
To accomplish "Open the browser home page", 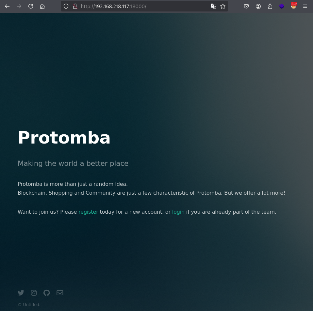I will point(42,7).
